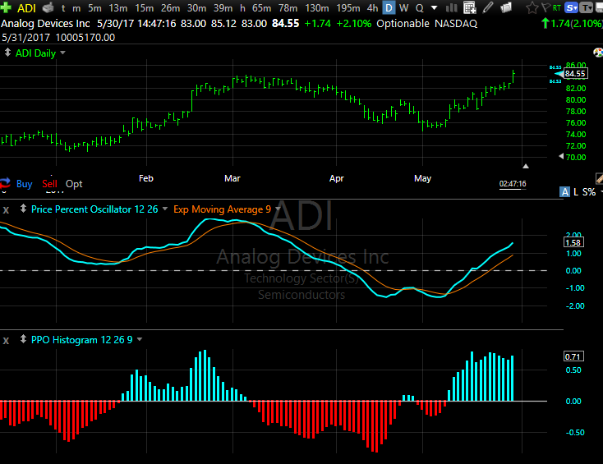Screen dimensions: 603x464
Task: Select the 195m timeframe
Action: coord(348,8)
